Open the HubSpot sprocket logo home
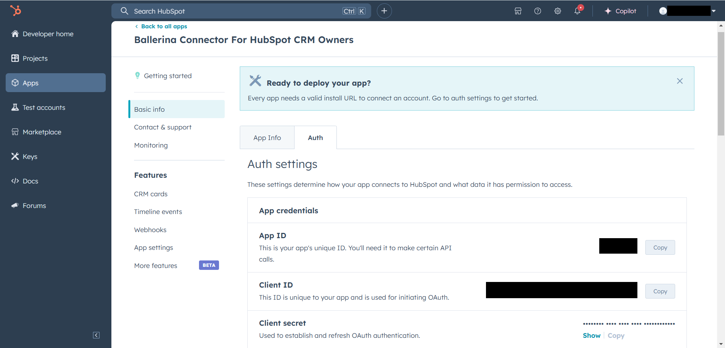Screen dimensions: 725x348 [15, 11]
